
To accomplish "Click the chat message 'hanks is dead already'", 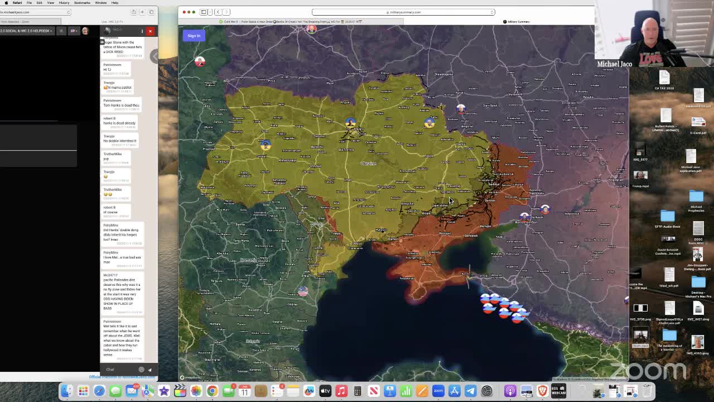I will pyautogui.click(x=119, y=123).
